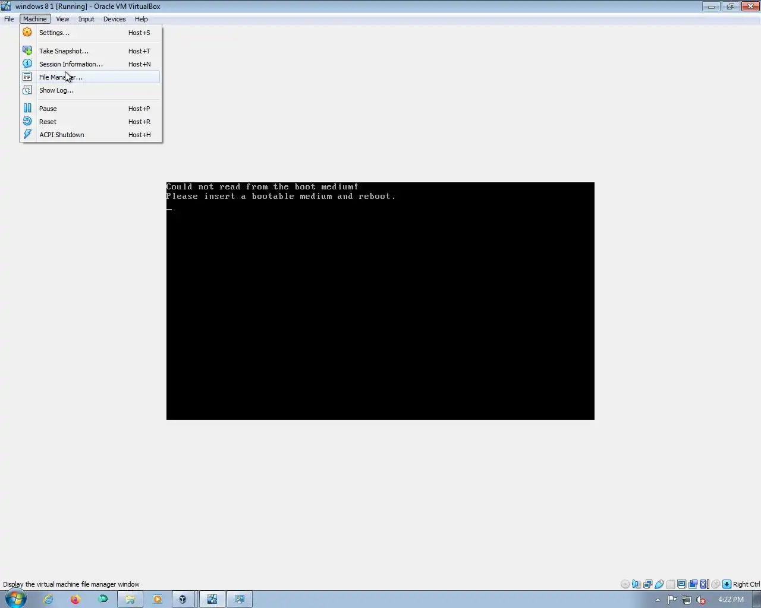Click the teal round taskbar icon
The height and width of the screenshot is (608, 761).
[103, 599]
